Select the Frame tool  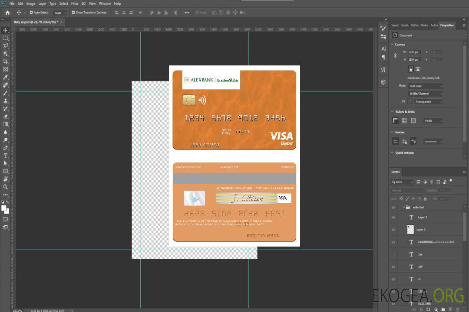coord(5,69)
